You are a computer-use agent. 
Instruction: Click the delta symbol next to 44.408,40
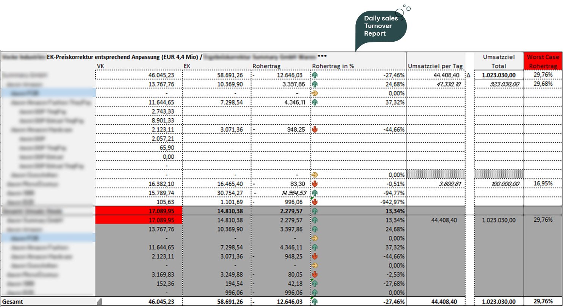(468, 75)
